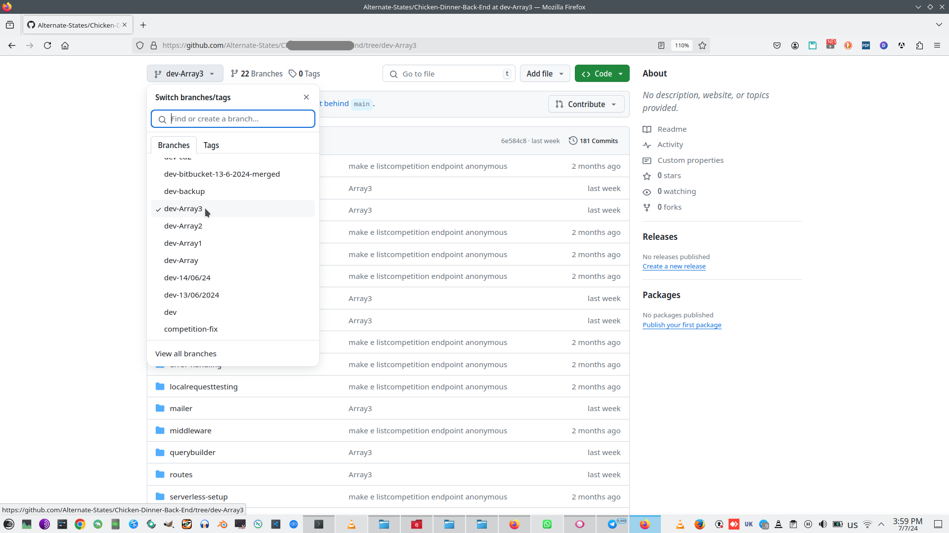Click the Find or create a branch field
The image size is (949, 533).
[233, 118]
